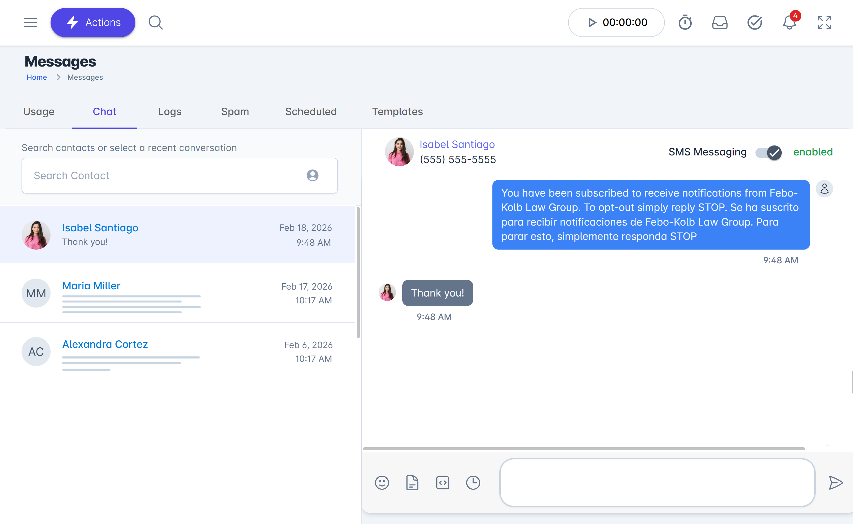Open the Spam tab
Screen dimensions: 853x524
(x=235, y=112)
